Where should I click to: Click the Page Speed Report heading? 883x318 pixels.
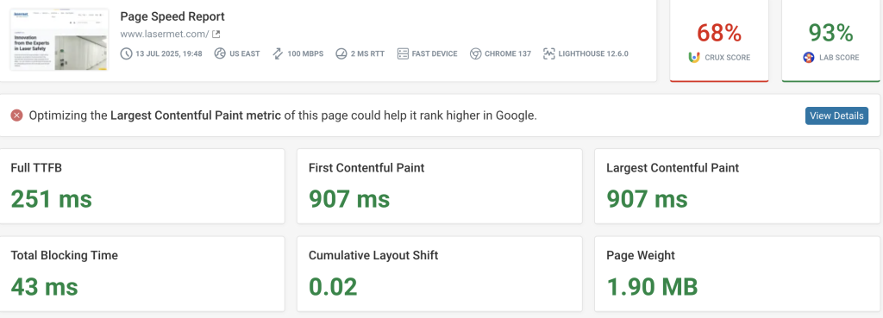coord(172,17)
